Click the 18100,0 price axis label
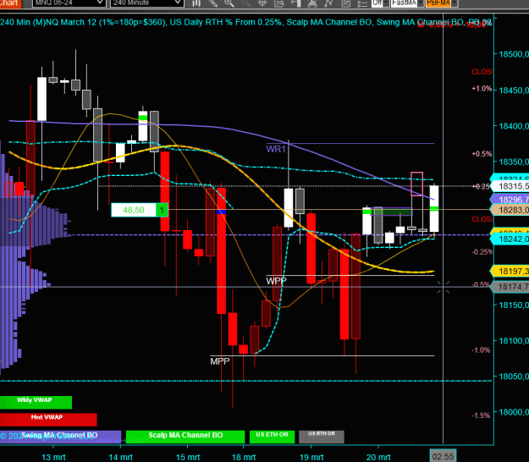This screenshot has height=462, width=529. (514, 341)
